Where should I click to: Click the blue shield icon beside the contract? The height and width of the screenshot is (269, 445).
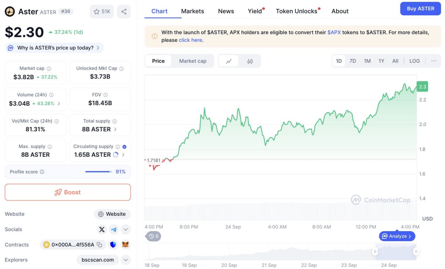(x=113, y=245)
